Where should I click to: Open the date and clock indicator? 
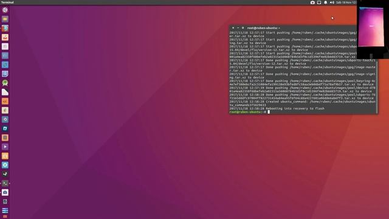coord(346,2)
